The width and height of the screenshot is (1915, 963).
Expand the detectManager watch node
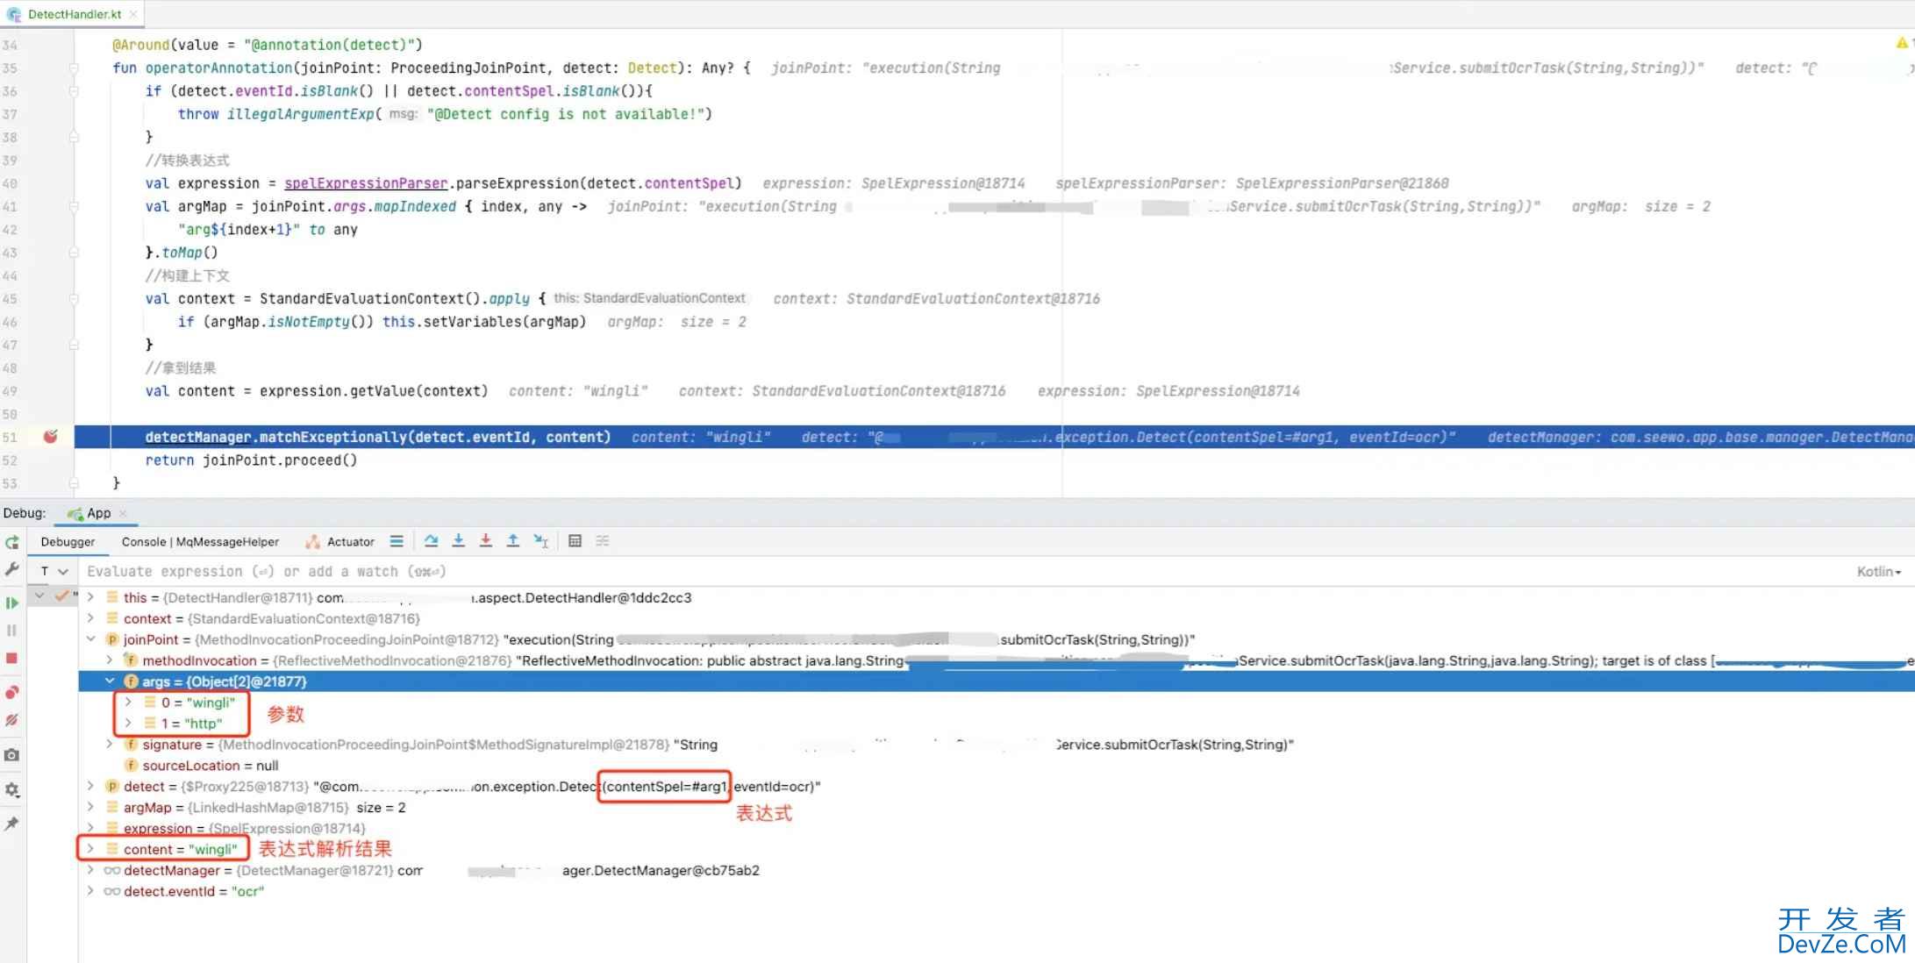tap(90, 870)
